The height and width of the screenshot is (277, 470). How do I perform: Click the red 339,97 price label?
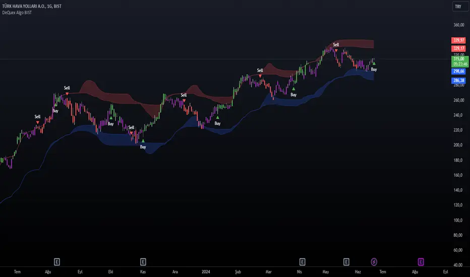pos(458,40)
